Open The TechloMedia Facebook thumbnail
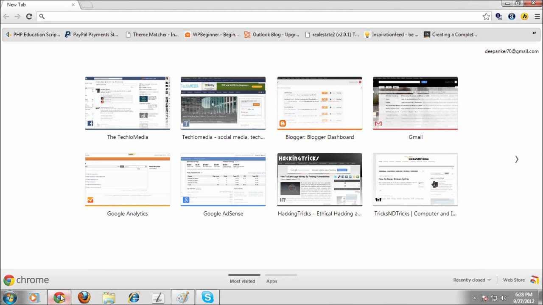This screenshot has width=543, height=305. coord(127,103)
